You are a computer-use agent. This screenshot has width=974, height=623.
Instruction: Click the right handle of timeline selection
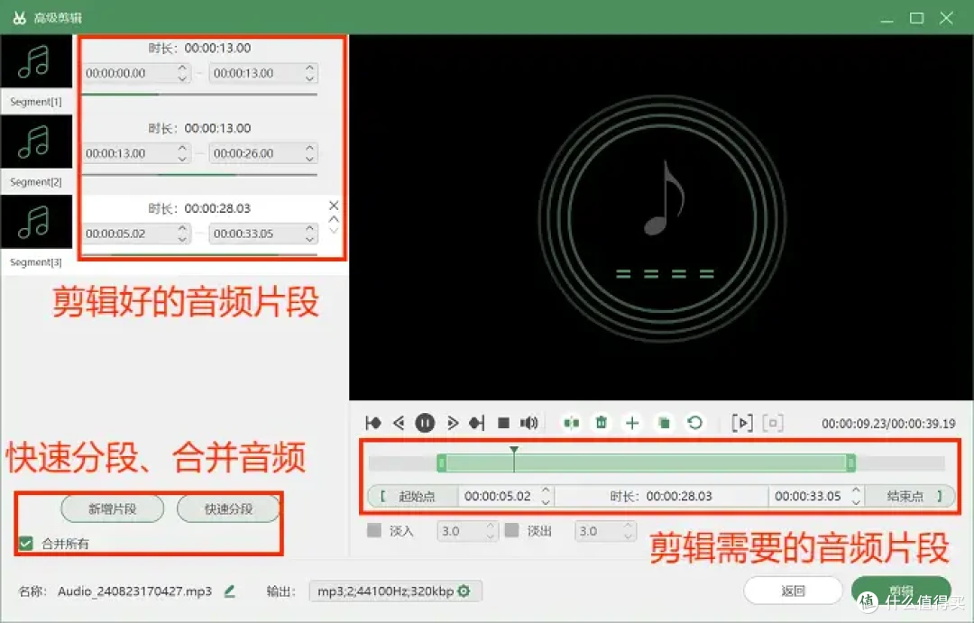click(x=851, y=463)
